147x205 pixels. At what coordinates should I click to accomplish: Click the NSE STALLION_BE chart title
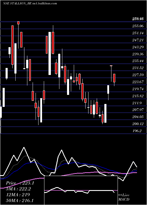(x=30, y=4)
